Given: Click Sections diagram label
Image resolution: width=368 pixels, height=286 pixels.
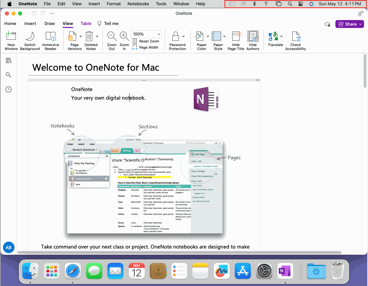Looking at the screenshot, I should tap(148, 127).
